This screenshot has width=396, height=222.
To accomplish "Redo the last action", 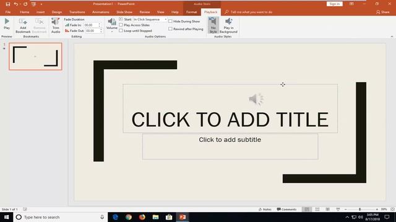I will point(25,4).
